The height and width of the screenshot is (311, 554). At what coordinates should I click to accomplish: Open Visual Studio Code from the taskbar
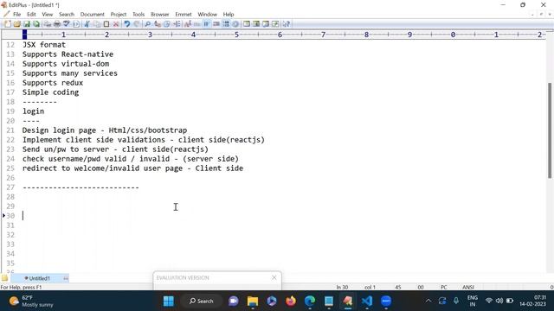367,301
